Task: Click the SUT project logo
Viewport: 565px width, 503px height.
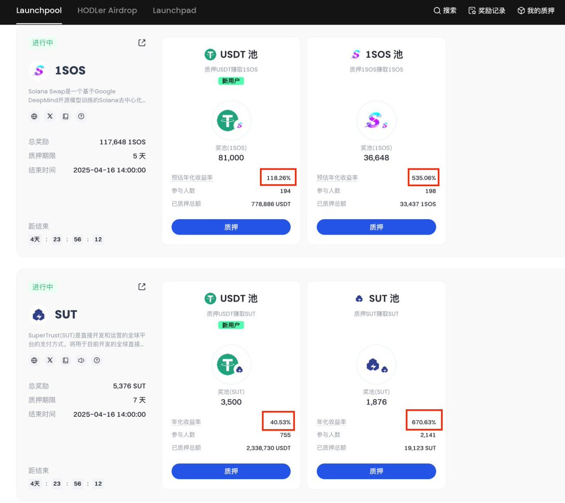Action: tap(39, 315)
